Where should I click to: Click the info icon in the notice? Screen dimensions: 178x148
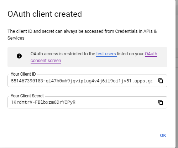[x=19, y=56]
